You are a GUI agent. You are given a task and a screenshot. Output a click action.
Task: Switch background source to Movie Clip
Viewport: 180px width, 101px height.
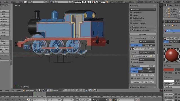click(x=149, y=45)
